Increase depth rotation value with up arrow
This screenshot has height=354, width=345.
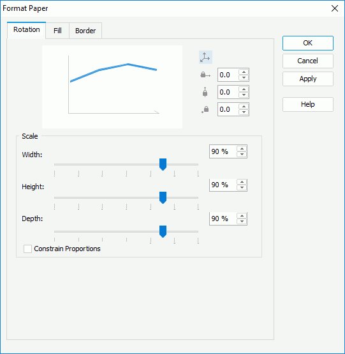click(x=244, y=107)
